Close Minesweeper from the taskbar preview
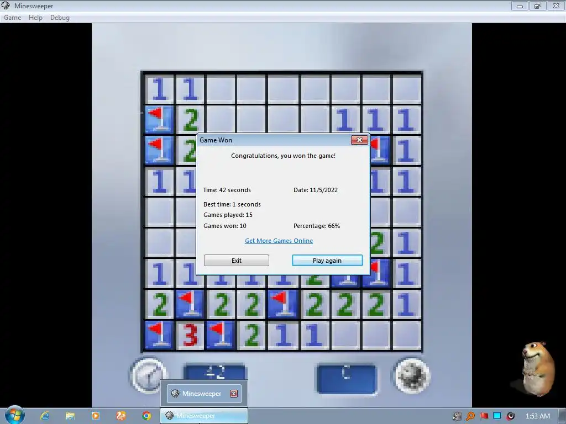Viewport: 566px width, 424px height. 234,393
